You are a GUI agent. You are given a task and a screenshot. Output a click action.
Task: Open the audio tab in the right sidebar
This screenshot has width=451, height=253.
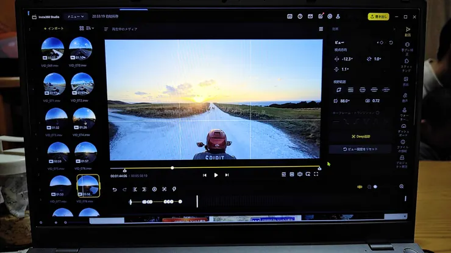(x=405, y=97)
